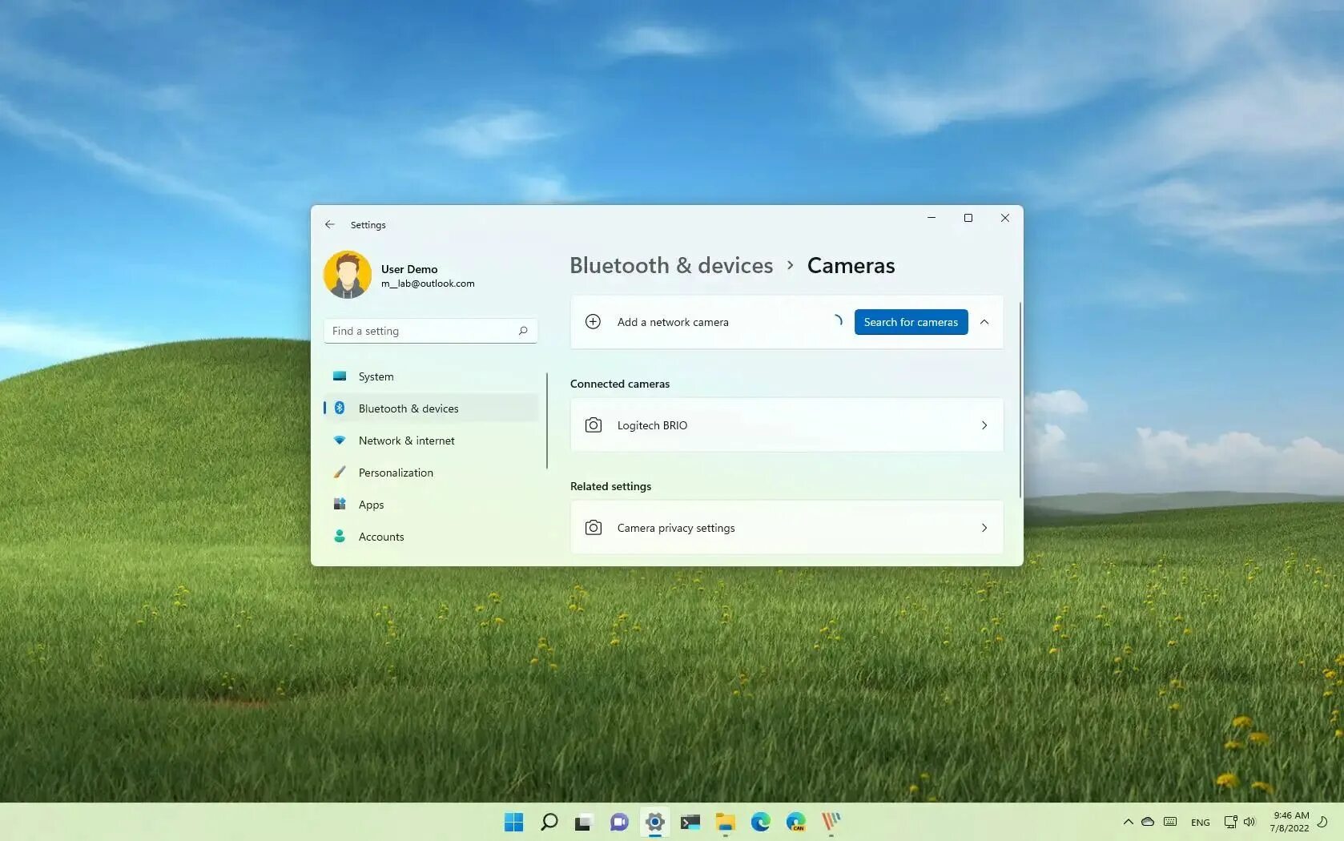The width and height of the screenshot is (1344, 841).
Task: Click the Settings gear icon on the taskbar
Action: 655,822
